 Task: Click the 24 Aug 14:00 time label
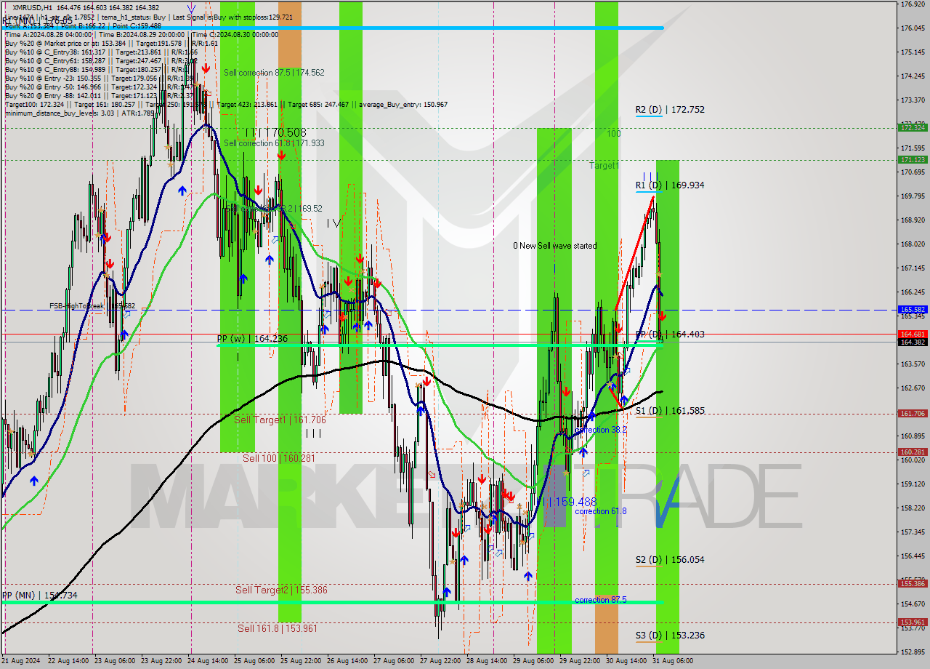[x=208, y=661]
